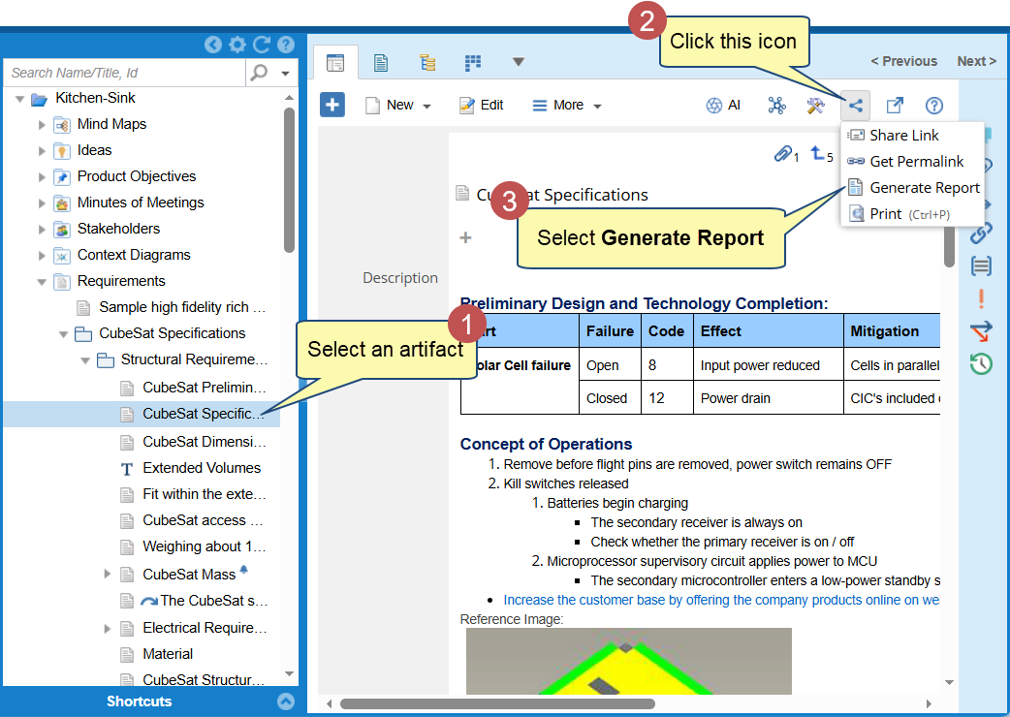
Task: Open the New dropdown menu
Action: click(x=399, y=106)
